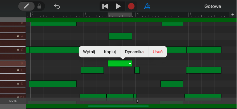Select the long D note at bar 2
237x109 pixels.
[x=53, y=84]
